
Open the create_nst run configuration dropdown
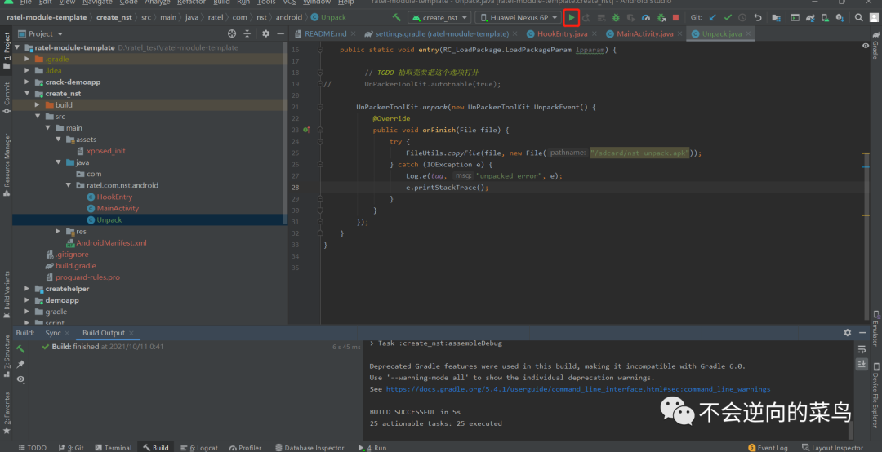[x=439, y=18]
